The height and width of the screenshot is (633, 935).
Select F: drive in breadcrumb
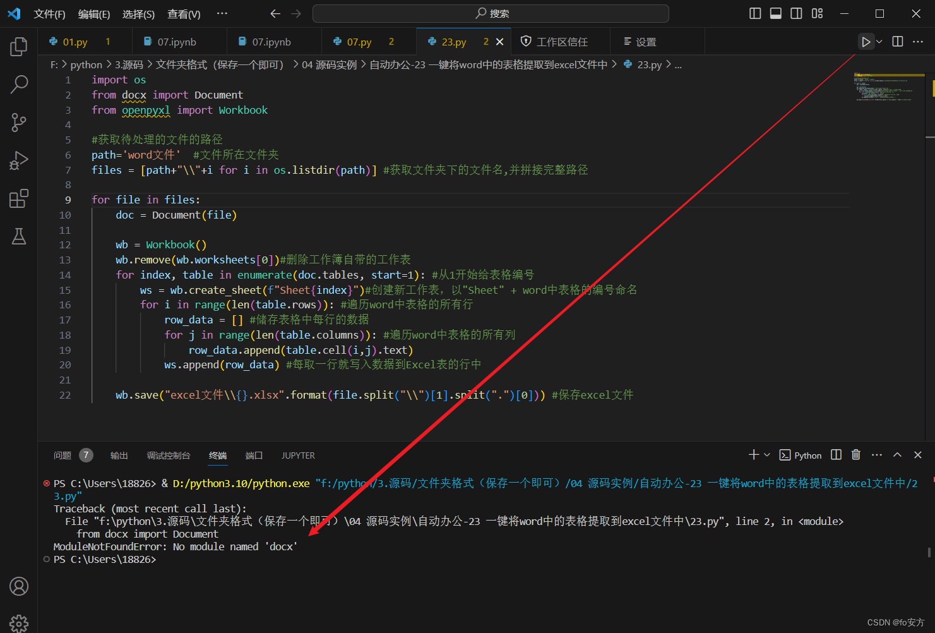pyautogui.click(x=54, y=64)
